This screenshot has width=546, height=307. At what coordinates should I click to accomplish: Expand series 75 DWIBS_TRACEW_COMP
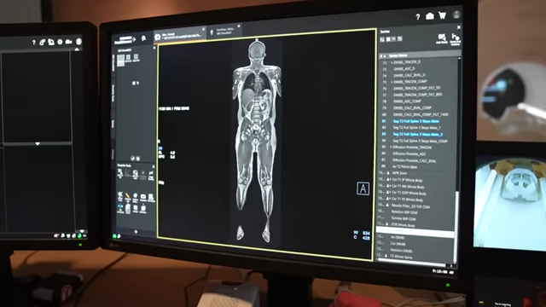click(392, 82)
